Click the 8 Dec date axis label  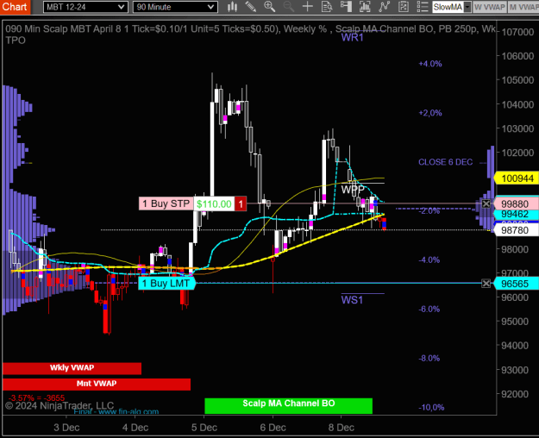coord(341,428)
